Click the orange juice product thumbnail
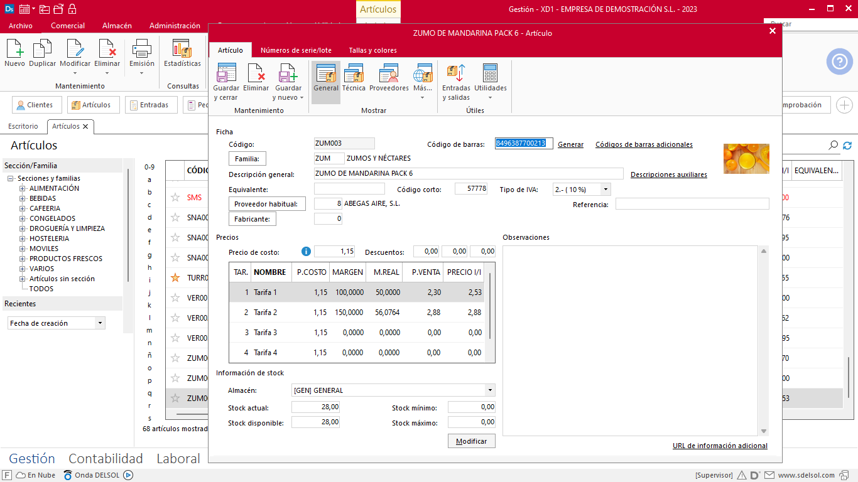This screenshot has height=482, width=858. [746, 159]
